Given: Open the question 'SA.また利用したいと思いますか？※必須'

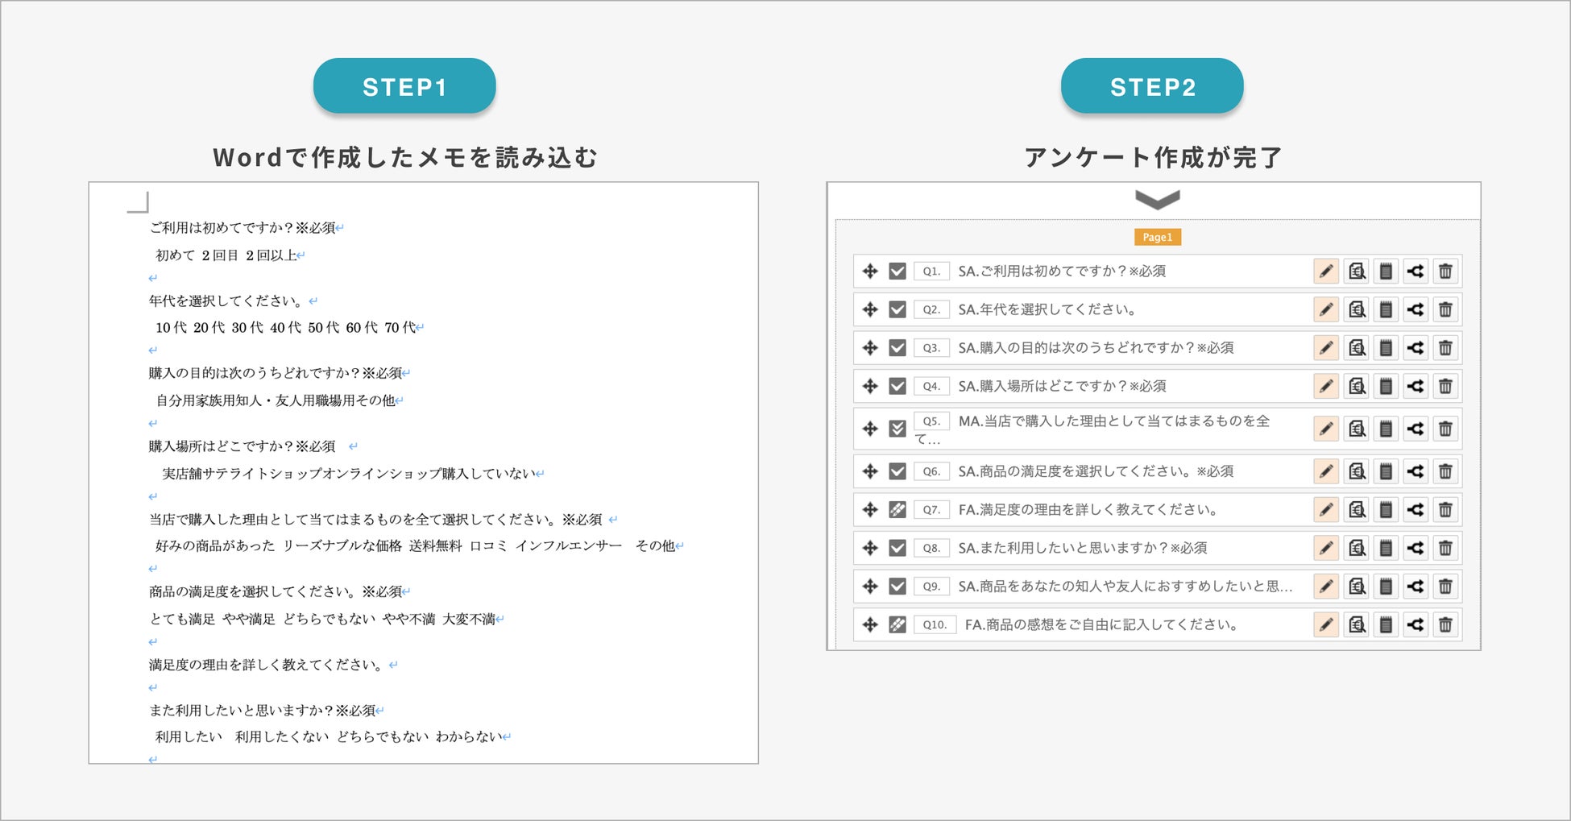Looking at the screenshot, I should (x=1083, y=548).
